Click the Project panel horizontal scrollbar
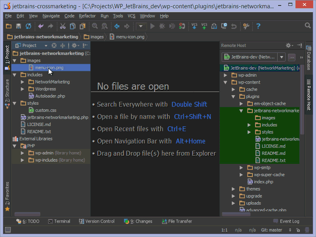 [28, 214]
